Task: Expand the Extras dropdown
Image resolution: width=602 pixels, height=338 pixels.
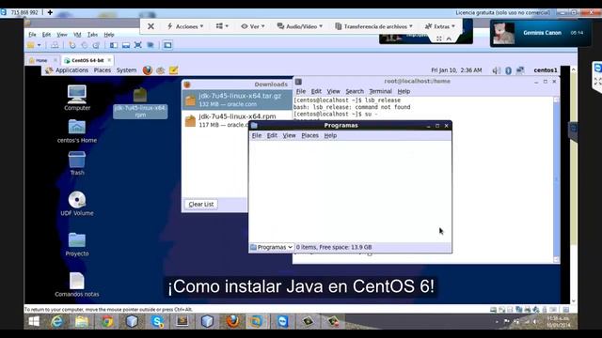Action: coord(440,26)
